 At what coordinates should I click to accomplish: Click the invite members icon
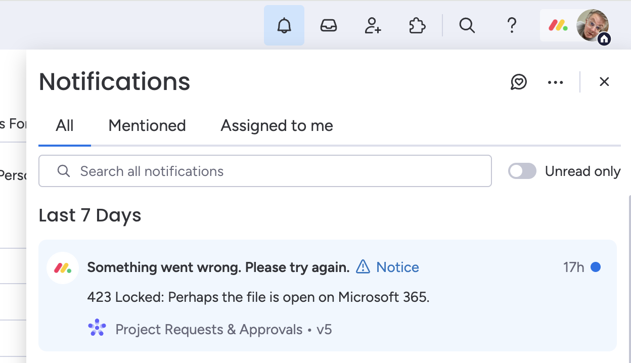pyautogui.click(x=373, y=25)
